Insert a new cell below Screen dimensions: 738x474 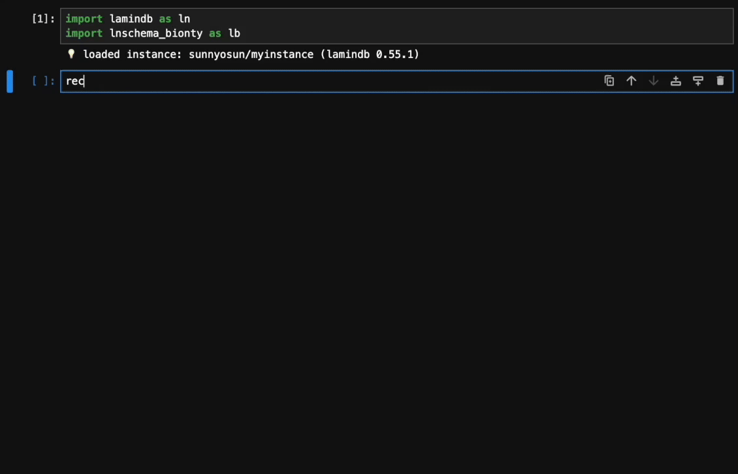(x=698, y=80)
